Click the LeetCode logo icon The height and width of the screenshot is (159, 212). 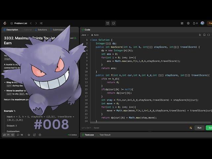[x=5, y=23]
